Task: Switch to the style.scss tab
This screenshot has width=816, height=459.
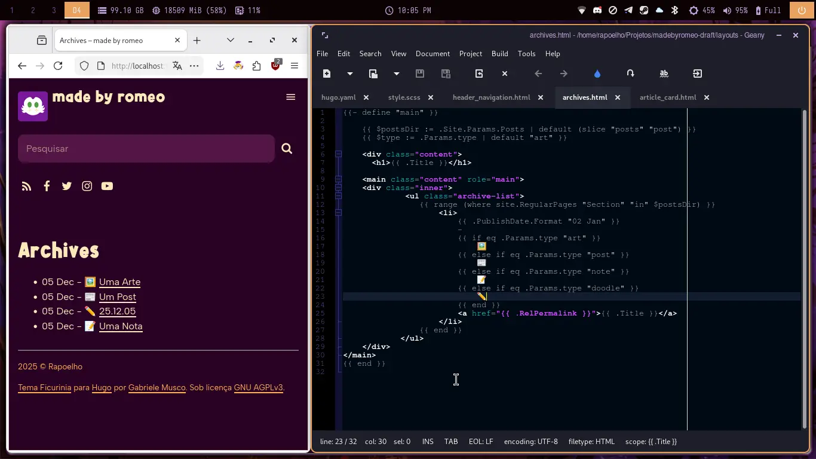Action: click(404, 97)
